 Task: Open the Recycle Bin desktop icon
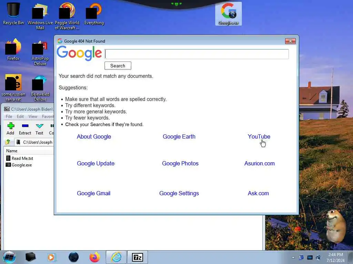(13, 13)
